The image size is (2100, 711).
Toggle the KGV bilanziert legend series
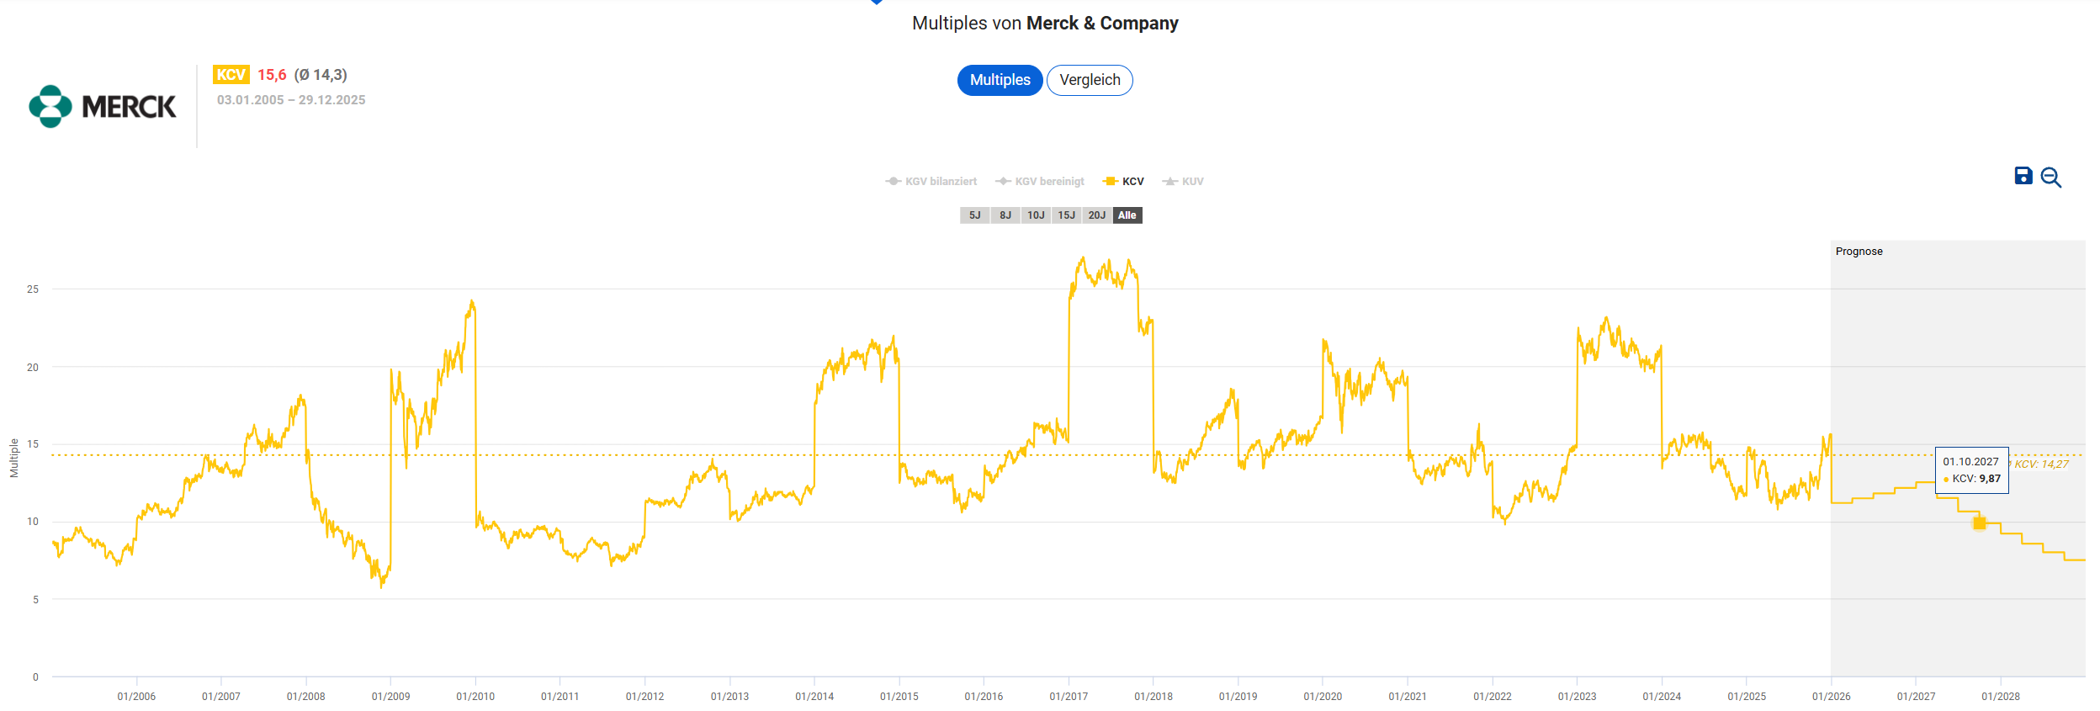[x=932, y=182]
